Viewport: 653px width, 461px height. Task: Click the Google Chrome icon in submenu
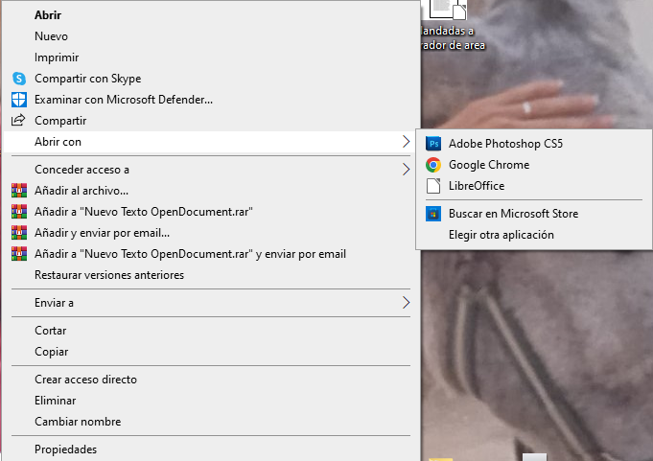pos(433,165)
